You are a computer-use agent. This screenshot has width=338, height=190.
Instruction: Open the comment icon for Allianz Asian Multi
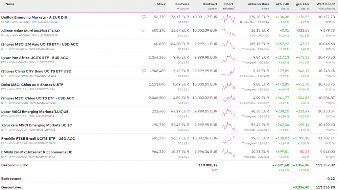[144, 30]
